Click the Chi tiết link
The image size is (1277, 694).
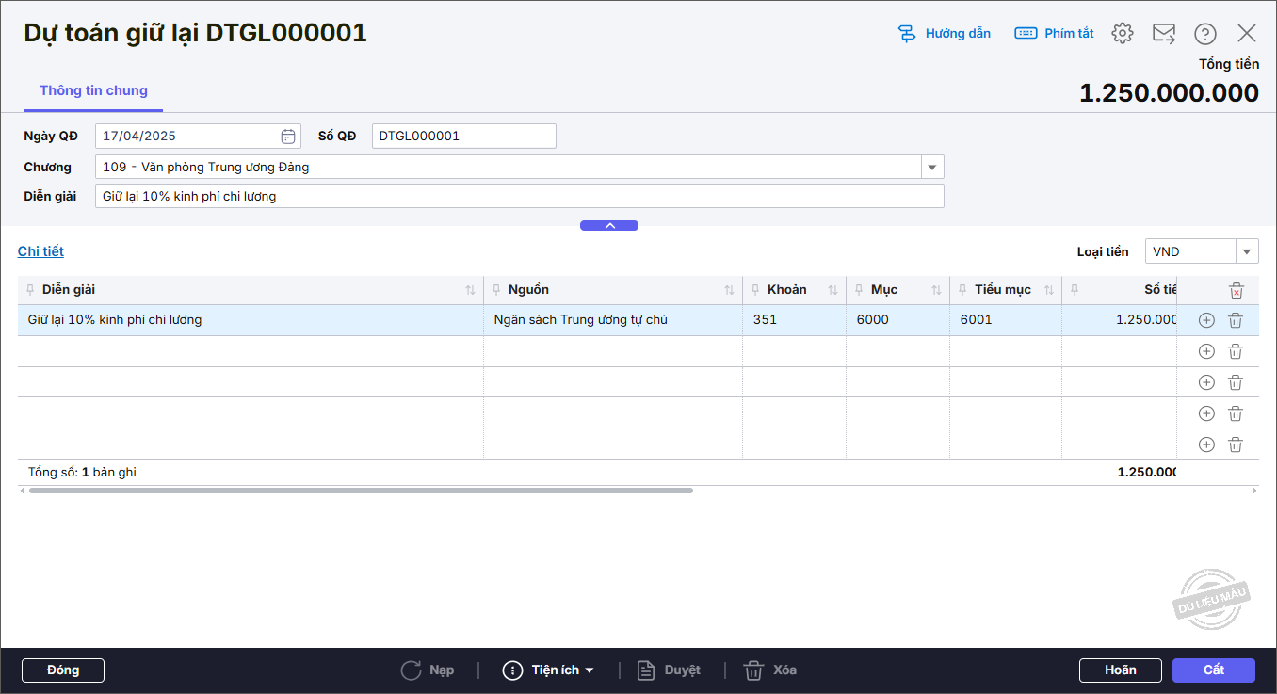[40, 251]
